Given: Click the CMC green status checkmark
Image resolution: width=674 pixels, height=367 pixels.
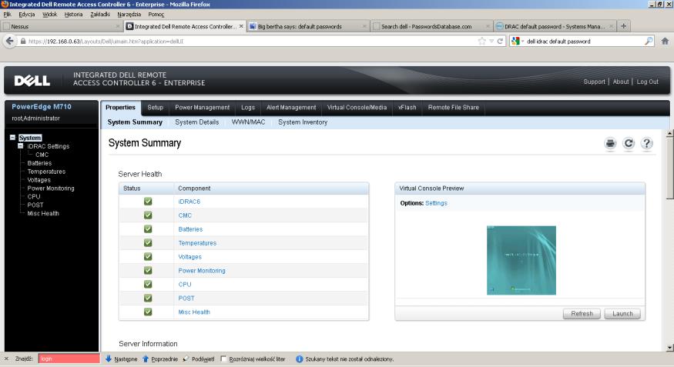Looking at the screenshot, I should 148,215.
